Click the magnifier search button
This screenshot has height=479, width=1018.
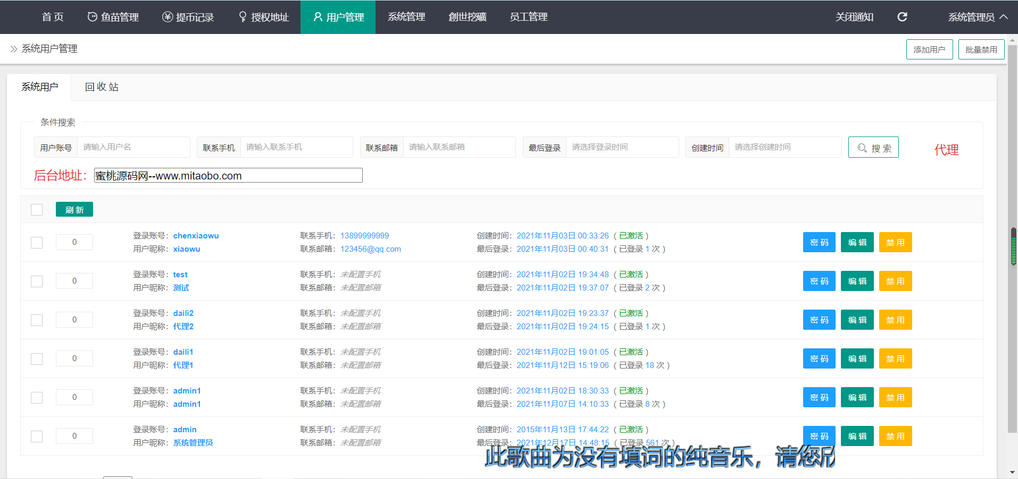pyautogui.click(x=873, y=148)
